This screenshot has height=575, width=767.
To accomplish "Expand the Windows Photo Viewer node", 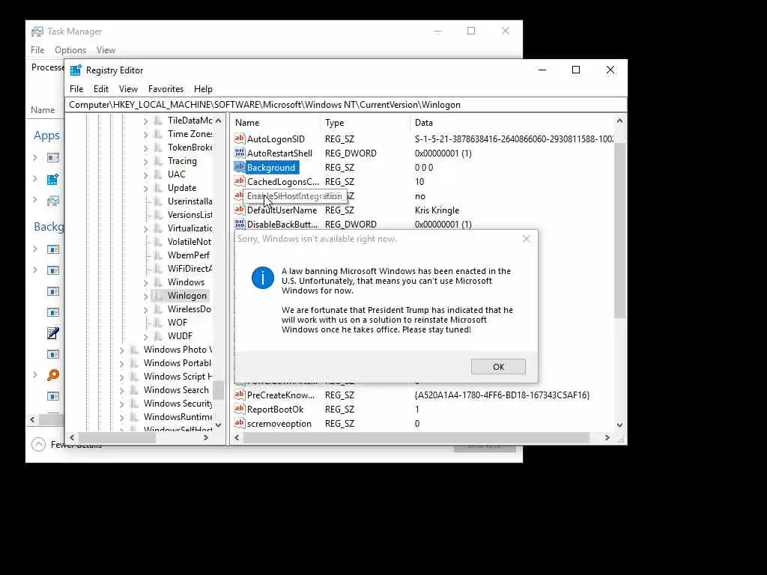I will click(122, 350).
